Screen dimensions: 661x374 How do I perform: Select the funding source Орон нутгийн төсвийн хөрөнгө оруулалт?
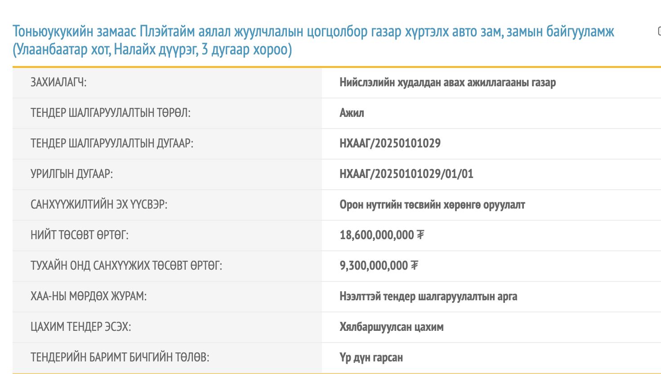[x=433, y=205]
